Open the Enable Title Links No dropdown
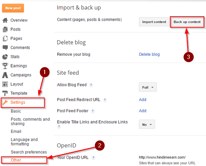This screenshot has height=166, width=206. (x=147, y=124)
